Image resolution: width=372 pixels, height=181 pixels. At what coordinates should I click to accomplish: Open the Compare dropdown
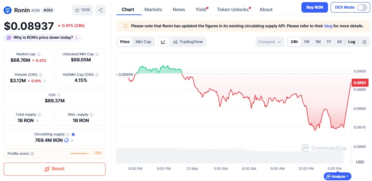pyautogui.click(x=270, y=42)
